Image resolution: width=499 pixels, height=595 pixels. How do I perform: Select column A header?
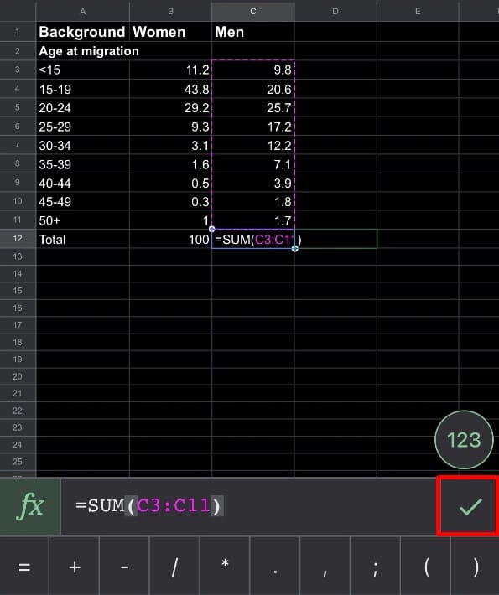point(83,12)
